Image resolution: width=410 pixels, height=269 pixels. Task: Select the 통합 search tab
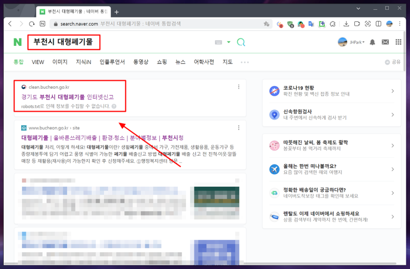point(18,62)
